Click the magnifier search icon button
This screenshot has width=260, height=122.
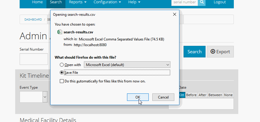[202, 2]
